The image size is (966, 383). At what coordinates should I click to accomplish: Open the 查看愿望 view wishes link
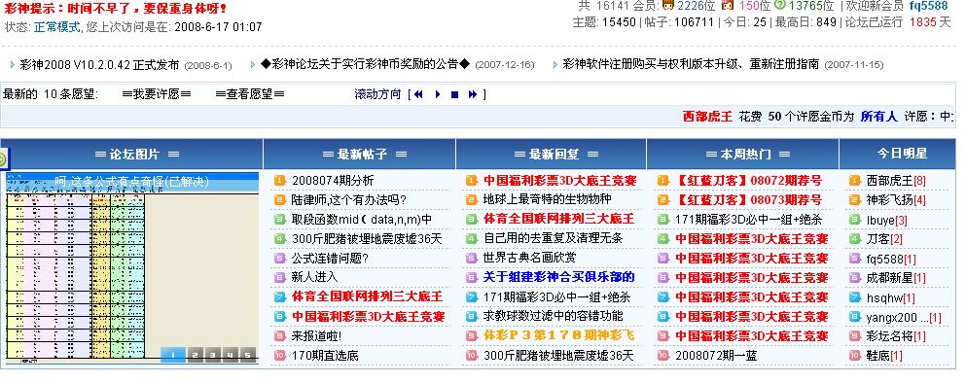250,94
